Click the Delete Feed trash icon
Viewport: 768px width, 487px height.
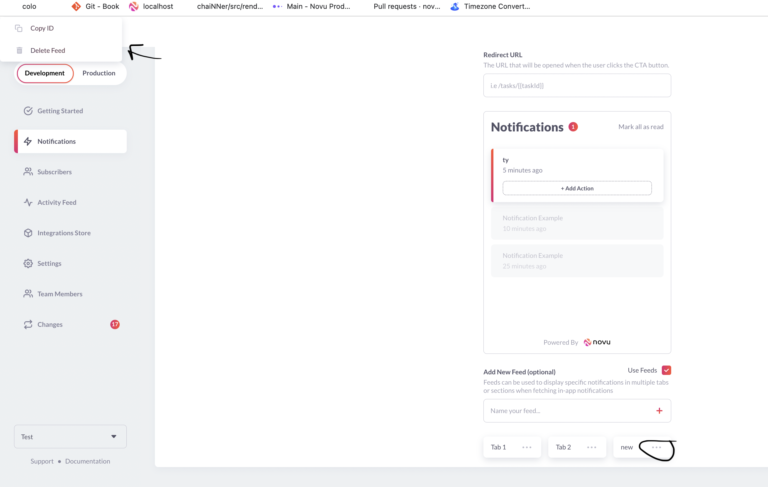19,50
